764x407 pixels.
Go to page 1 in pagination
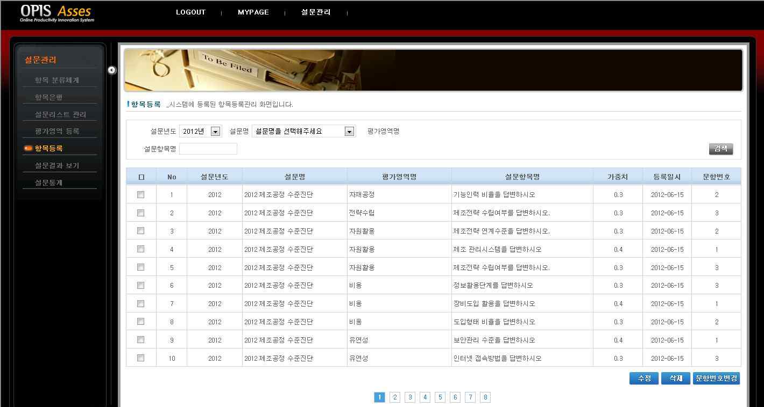379,397
